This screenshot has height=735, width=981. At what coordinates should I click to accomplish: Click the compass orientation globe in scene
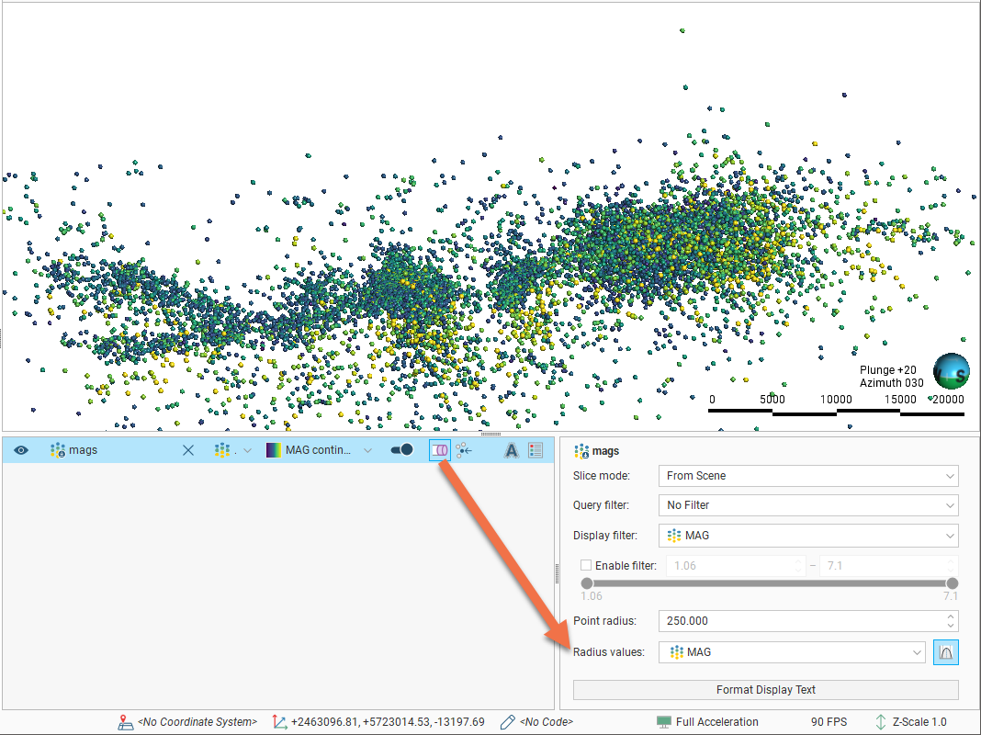point(951,371)
